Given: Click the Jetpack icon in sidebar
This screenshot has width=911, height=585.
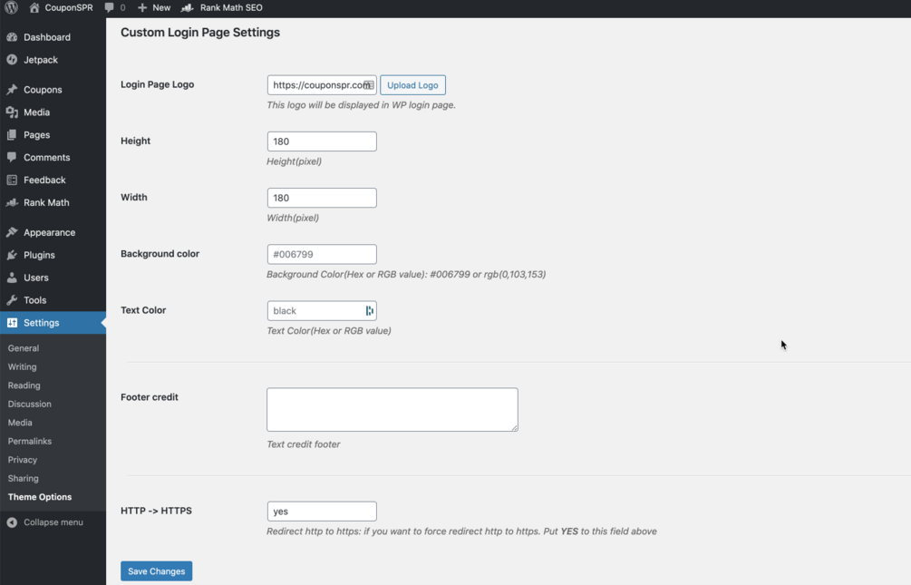Looking at the screenshot, I should (x=12, y=60).
